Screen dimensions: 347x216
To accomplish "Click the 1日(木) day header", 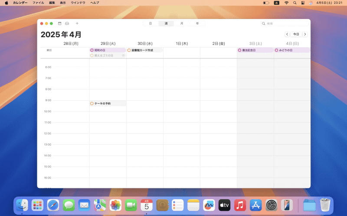I will [182, 44].
